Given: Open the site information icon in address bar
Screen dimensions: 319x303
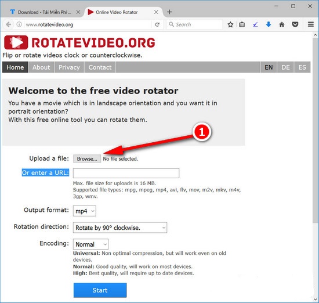Looking at the screenshot, I should coord(19,24).
